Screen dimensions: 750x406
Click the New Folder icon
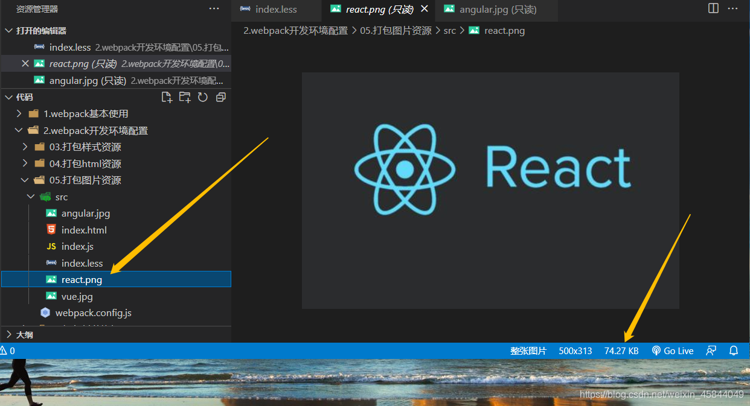click(185, 97)
